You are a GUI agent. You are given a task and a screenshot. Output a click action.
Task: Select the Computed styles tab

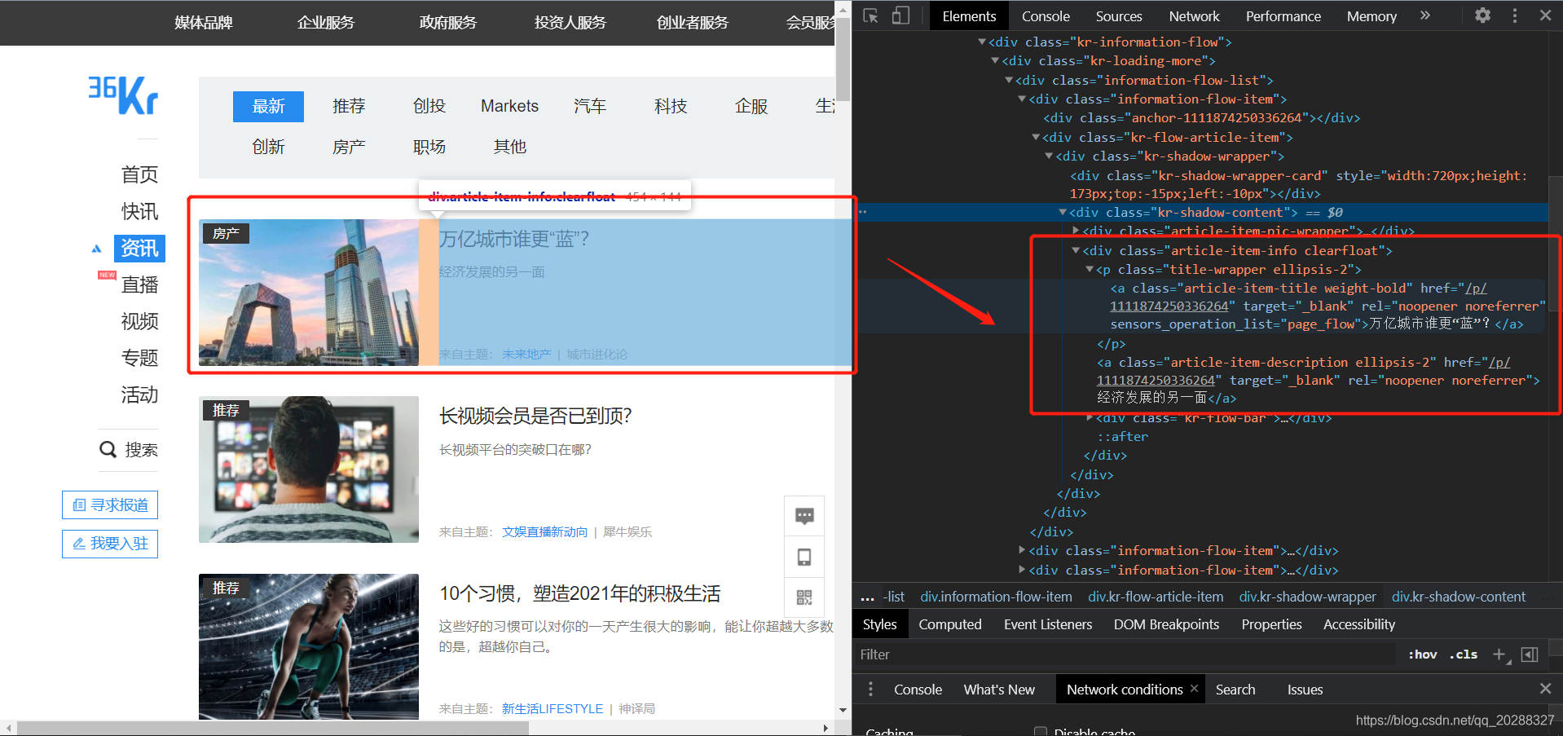pyautogui.click(x=950, y=624)
